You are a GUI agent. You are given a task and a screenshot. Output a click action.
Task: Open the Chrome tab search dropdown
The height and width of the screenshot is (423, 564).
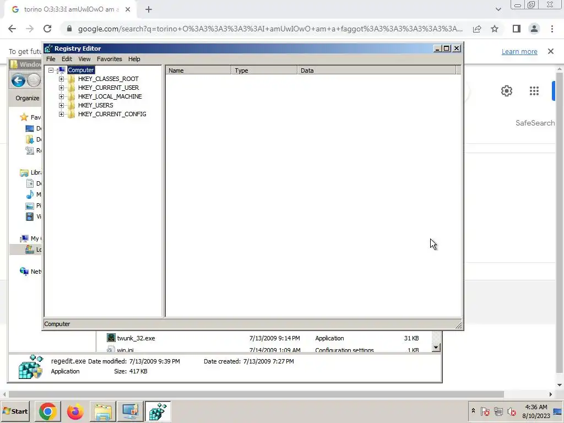pyautogui.click(x=498, y=10)
